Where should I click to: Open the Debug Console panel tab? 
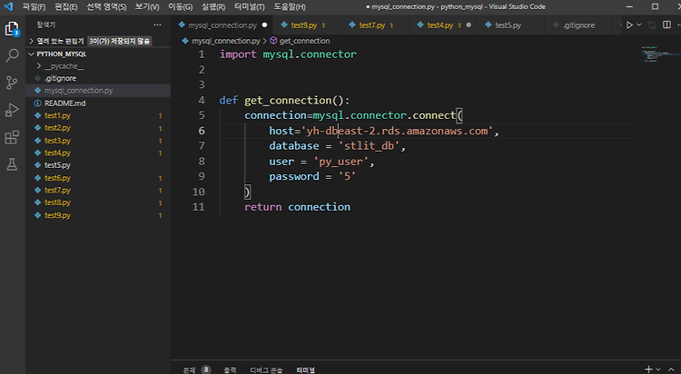266,370
